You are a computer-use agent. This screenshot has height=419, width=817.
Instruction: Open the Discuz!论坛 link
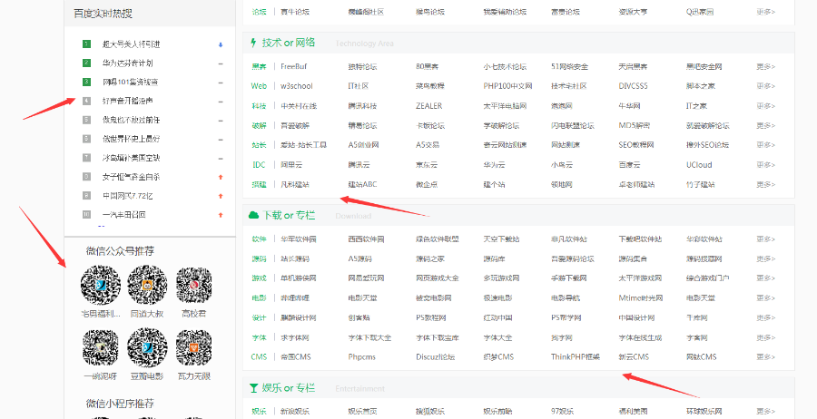[435, 357]
